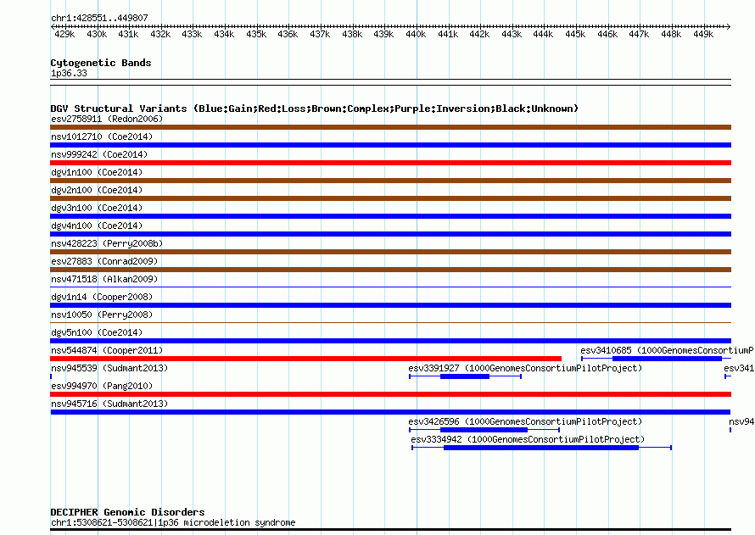Click the nsv428223 (Perry2008b) variant label

click(x=107, y=243)
